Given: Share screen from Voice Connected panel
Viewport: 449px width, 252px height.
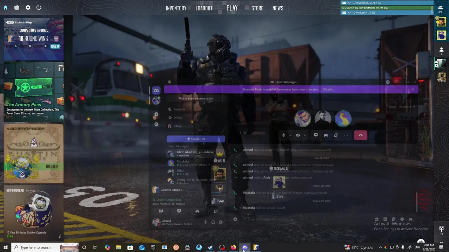Looking at the screenshot, I should (x=179, y=211).
